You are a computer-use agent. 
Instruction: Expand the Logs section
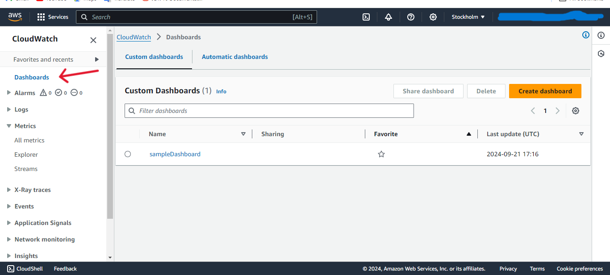9,109
